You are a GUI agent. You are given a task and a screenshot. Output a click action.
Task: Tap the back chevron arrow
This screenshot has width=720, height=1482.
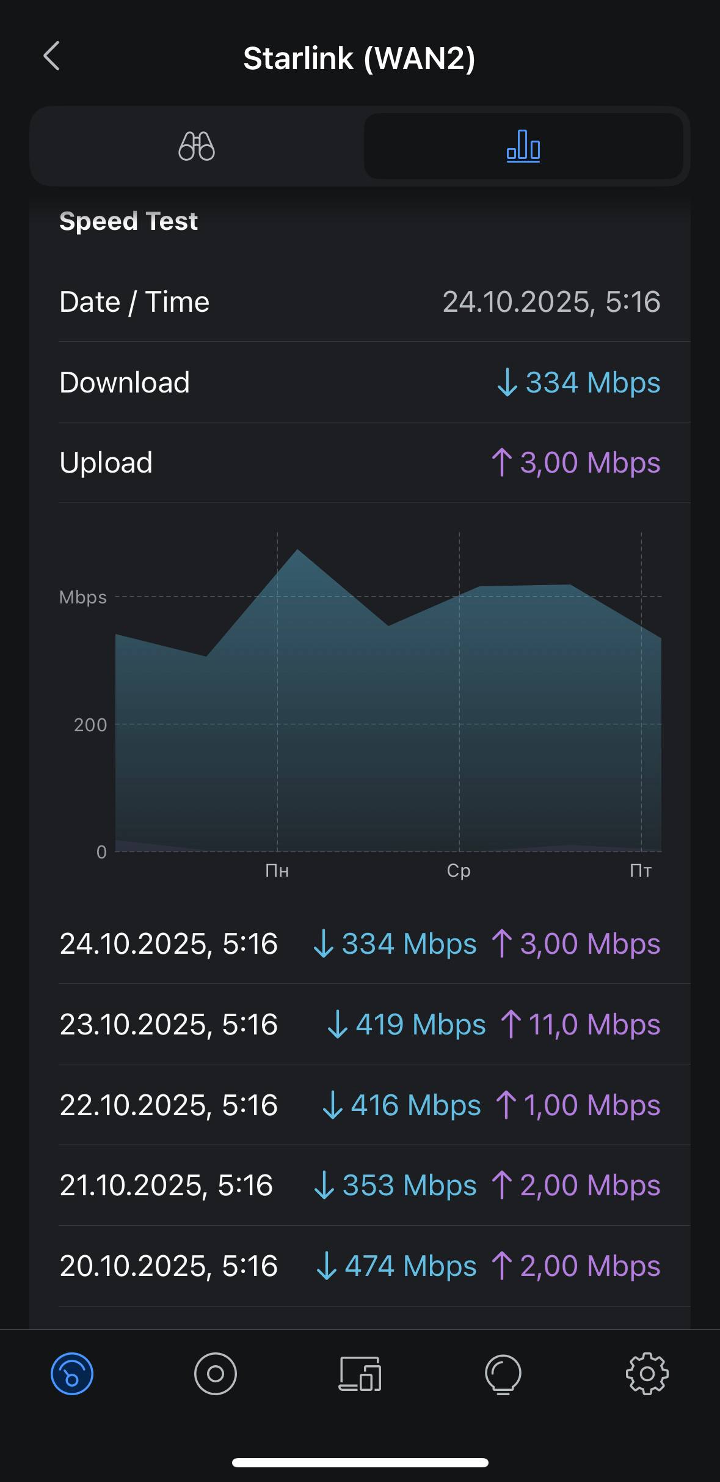(53, 56)
